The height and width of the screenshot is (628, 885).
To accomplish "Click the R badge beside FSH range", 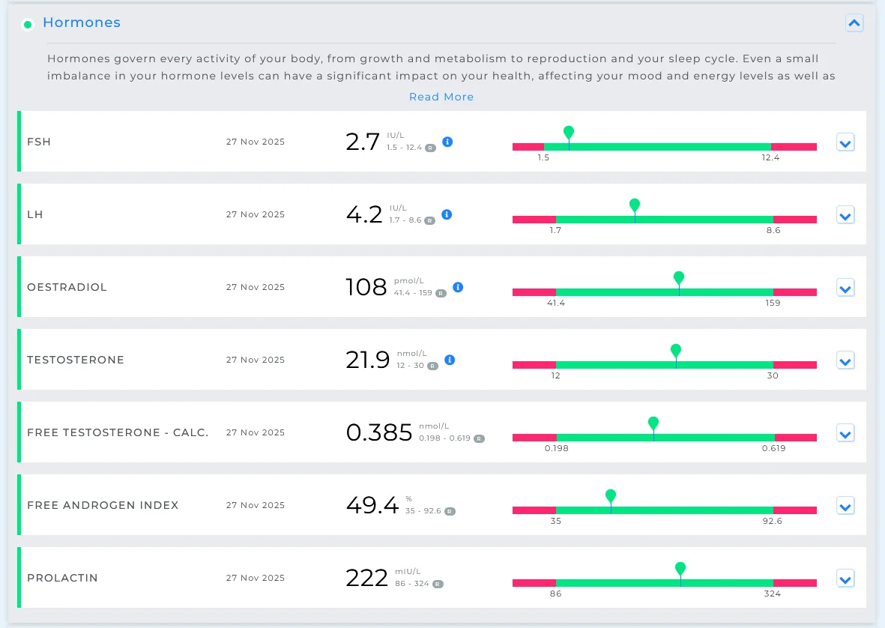I will pyautogui.click(x=431, y=148).
